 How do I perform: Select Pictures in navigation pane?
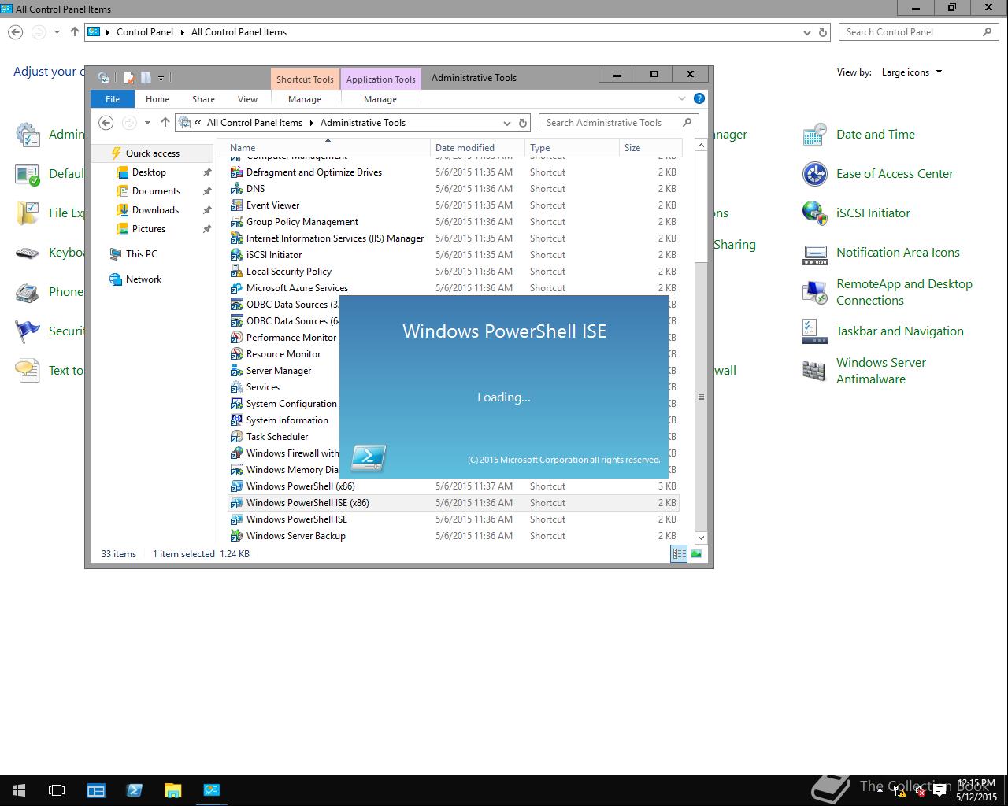149,229
